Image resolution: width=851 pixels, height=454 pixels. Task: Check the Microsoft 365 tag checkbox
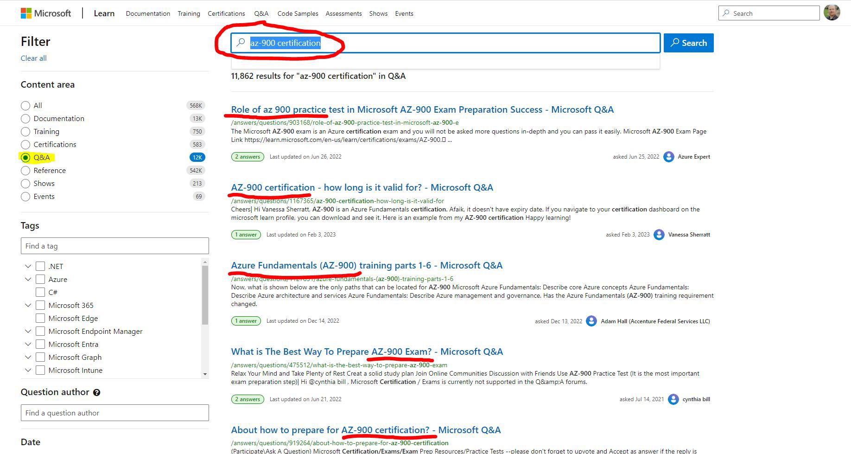tap(40, 305)
